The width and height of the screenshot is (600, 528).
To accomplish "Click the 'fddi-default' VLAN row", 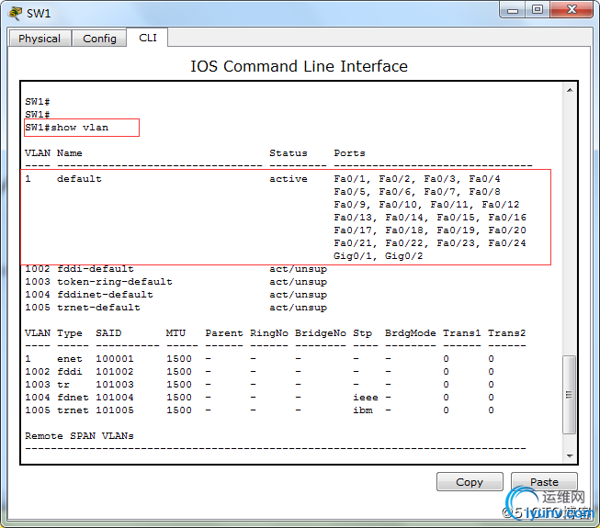I will click(176, 269).
